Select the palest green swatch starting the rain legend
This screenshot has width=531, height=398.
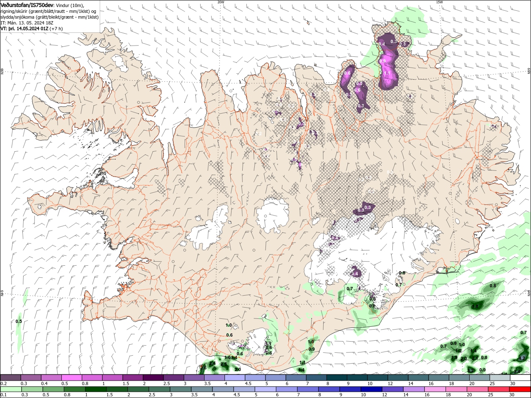click(x=11, y=389)
